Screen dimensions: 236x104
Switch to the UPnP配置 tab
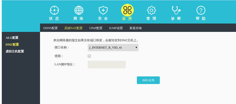coord(96,28)
